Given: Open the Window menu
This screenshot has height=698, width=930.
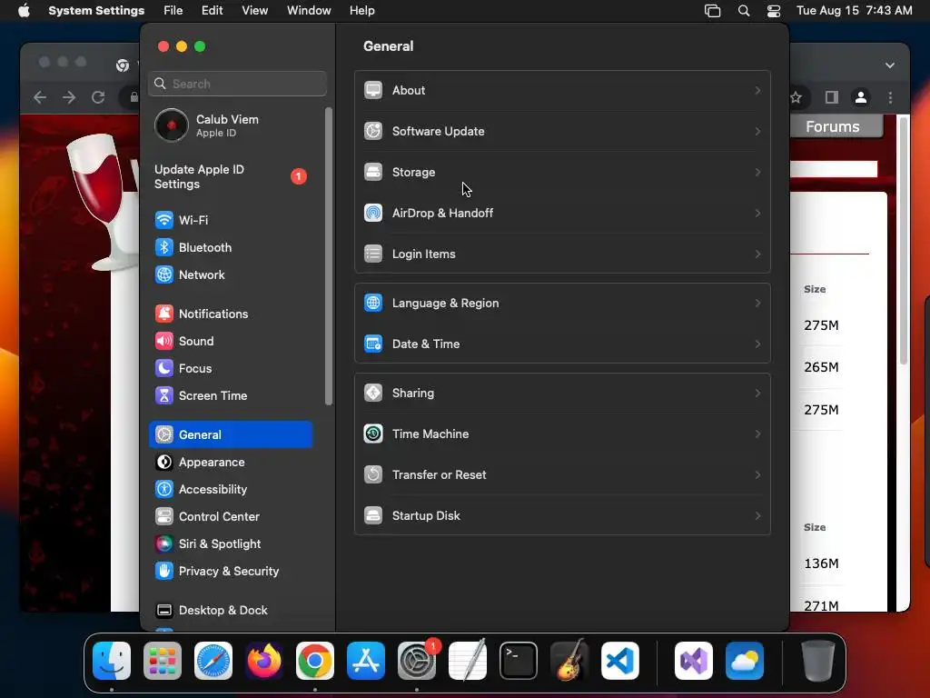Looking at the screenshot, I should [309, 11].
